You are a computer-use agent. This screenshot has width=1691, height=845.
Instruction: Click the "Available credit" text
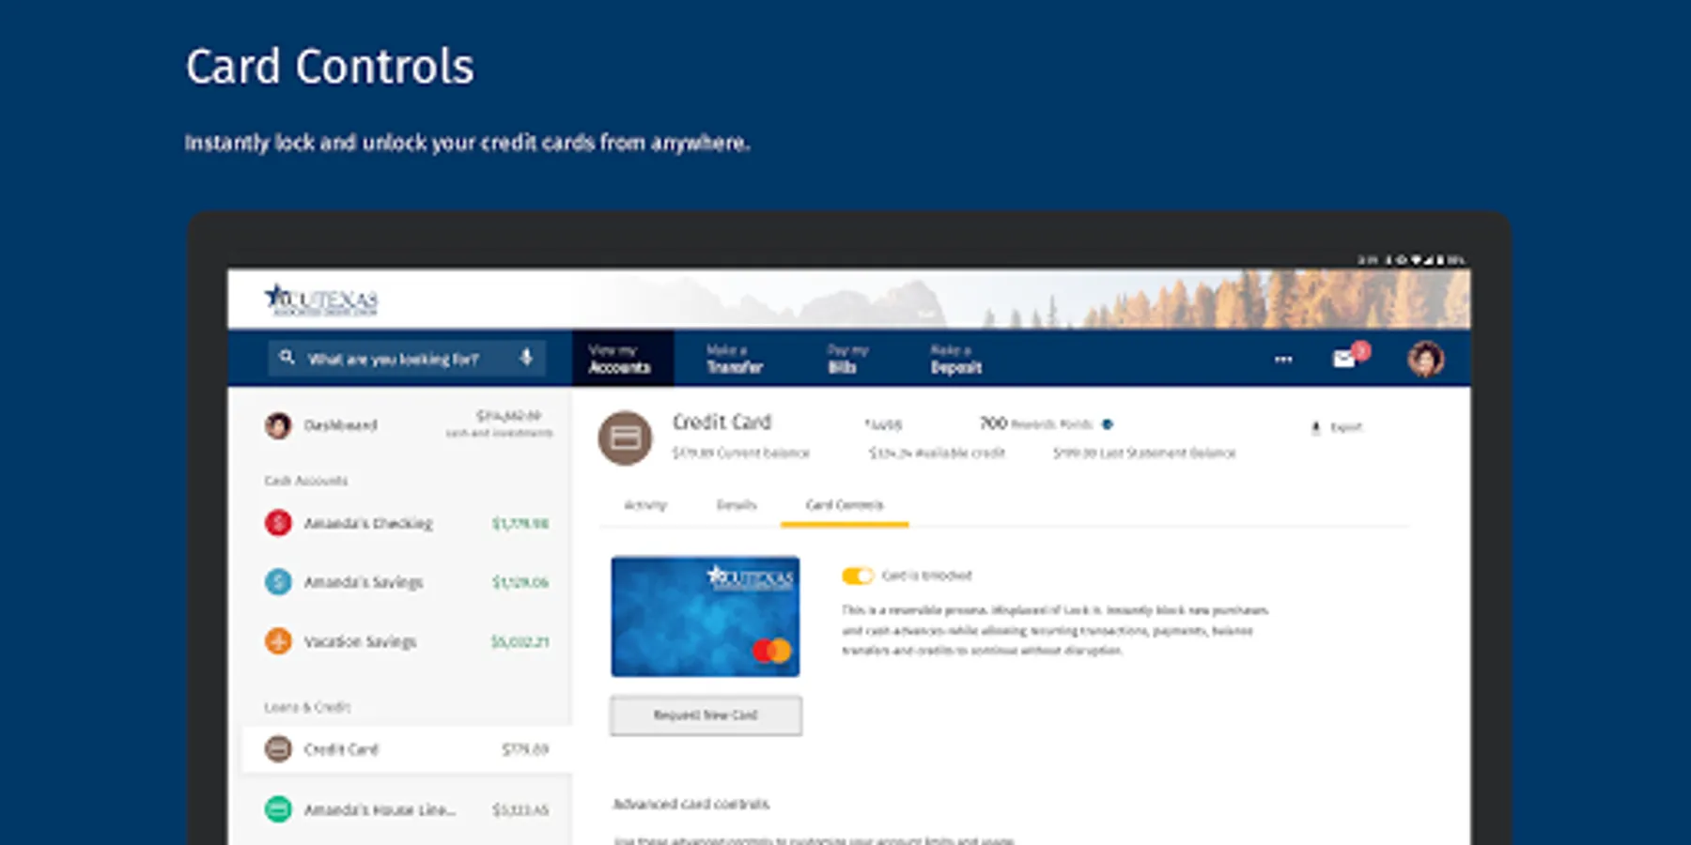pos(960,453)
